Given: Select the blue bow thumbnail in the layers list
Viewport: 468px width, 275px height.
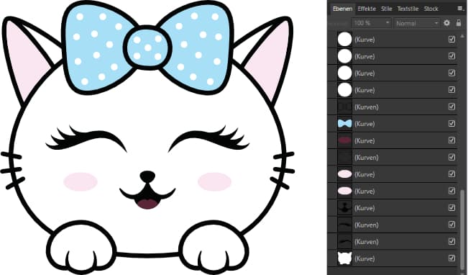Looking at the screenshot, I should click(x=345, y=123).
